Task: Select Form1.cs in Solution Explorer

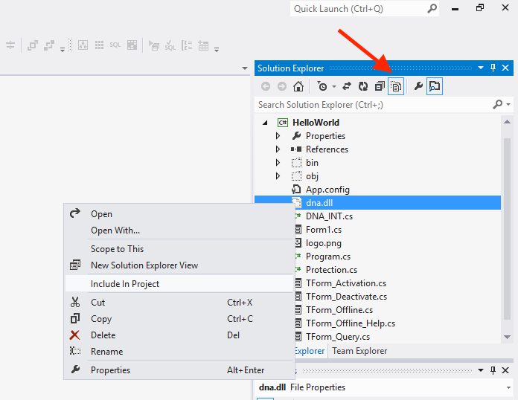Action: tap(324, 230)
